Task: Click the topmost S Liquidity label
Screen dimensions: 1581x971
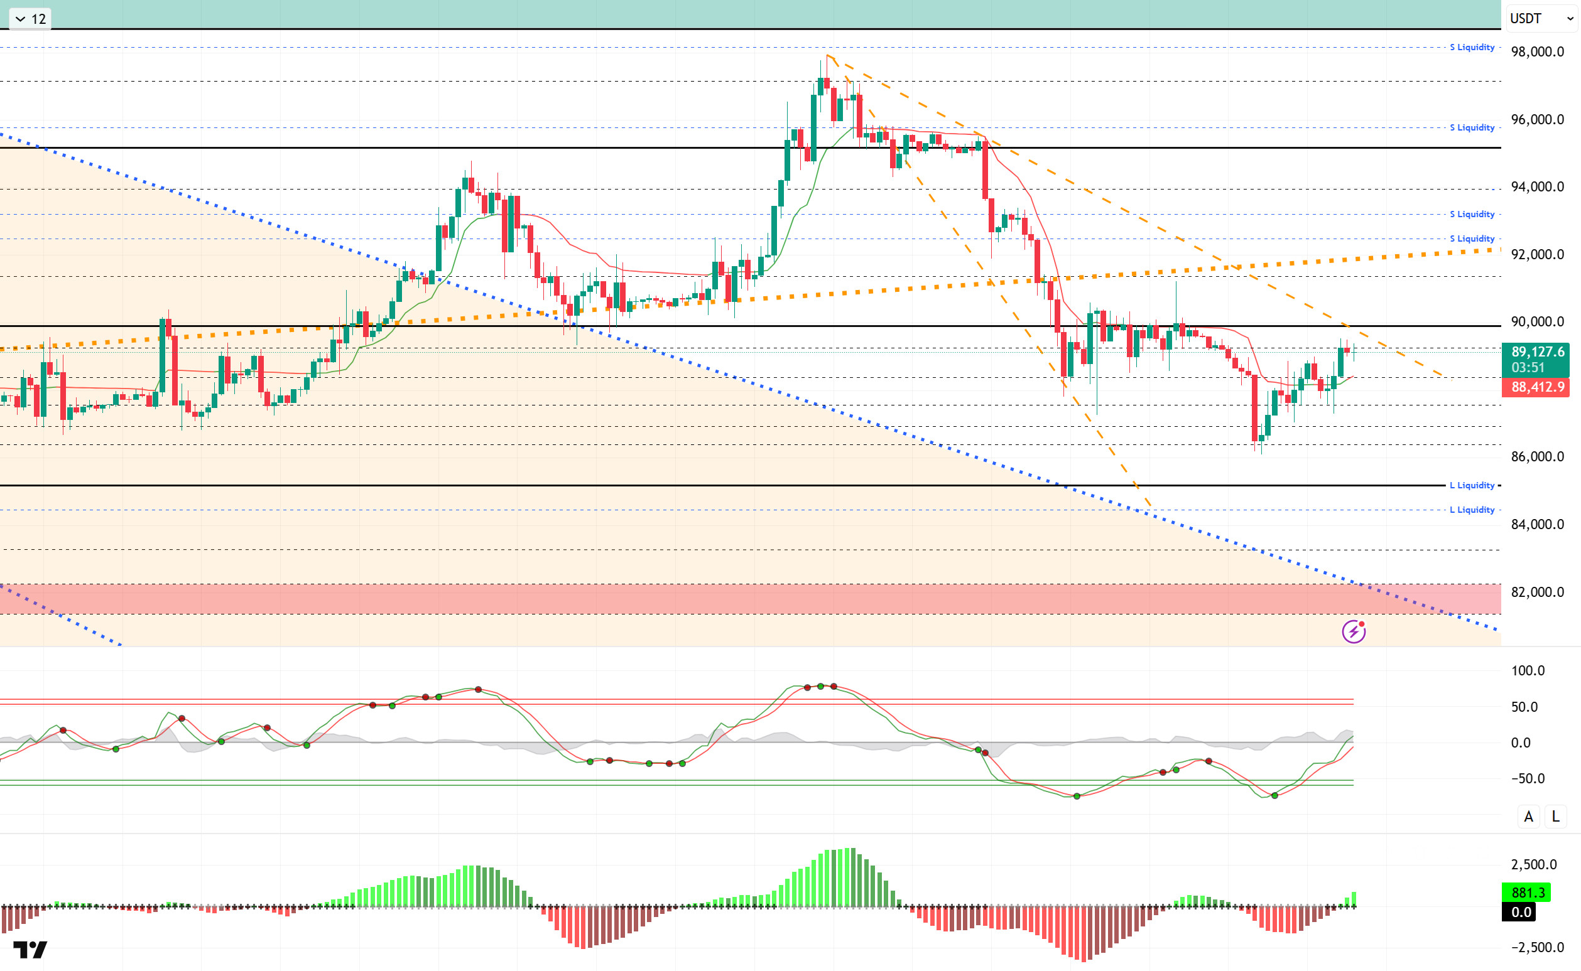Action: pyautogui.click(x=1472, y=48)
